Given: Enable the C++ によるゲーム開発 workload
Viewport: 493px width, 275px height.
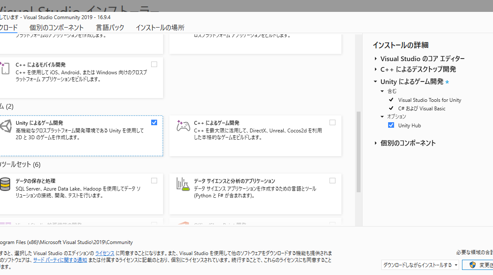Looking at the screenshot, I should [x=332, y=122].
